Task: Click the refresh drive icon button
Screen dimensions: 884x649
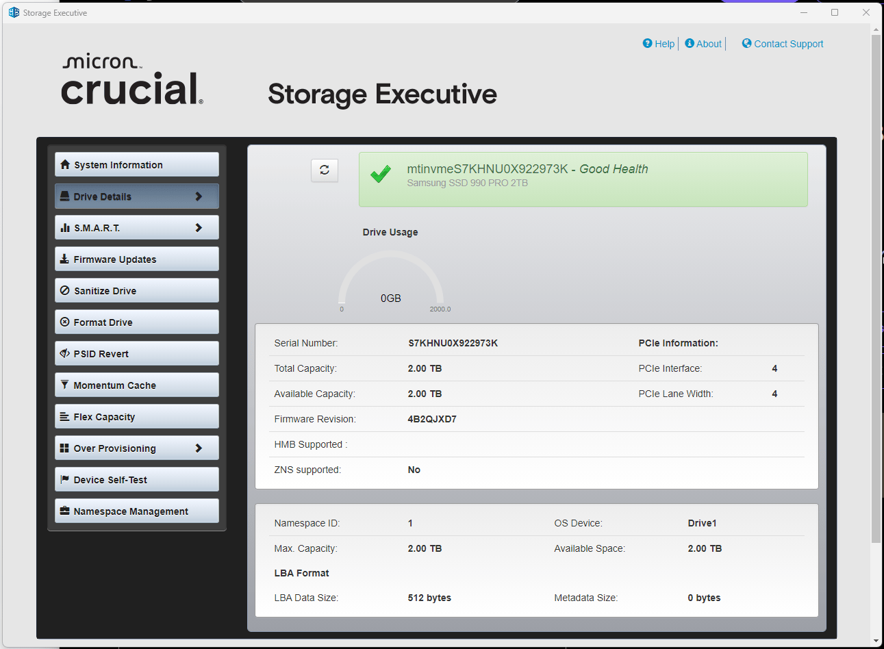Action: pyautogui.click(x=325, y=170)
